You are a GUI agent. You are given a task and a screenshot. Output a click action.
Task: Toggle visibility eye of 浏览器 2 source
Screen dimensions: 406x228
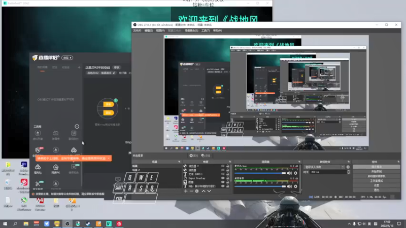pyautogui.click(x=223, y=166)
